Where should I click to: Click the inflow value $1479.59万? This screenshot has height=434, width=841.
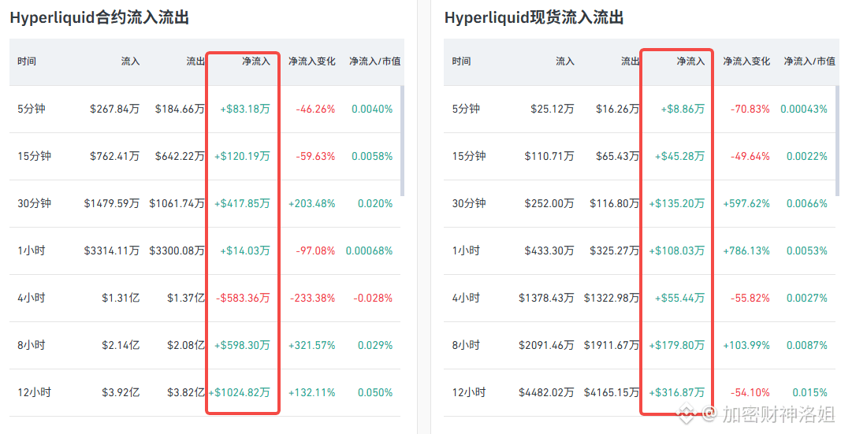click(x=112, y=203)
